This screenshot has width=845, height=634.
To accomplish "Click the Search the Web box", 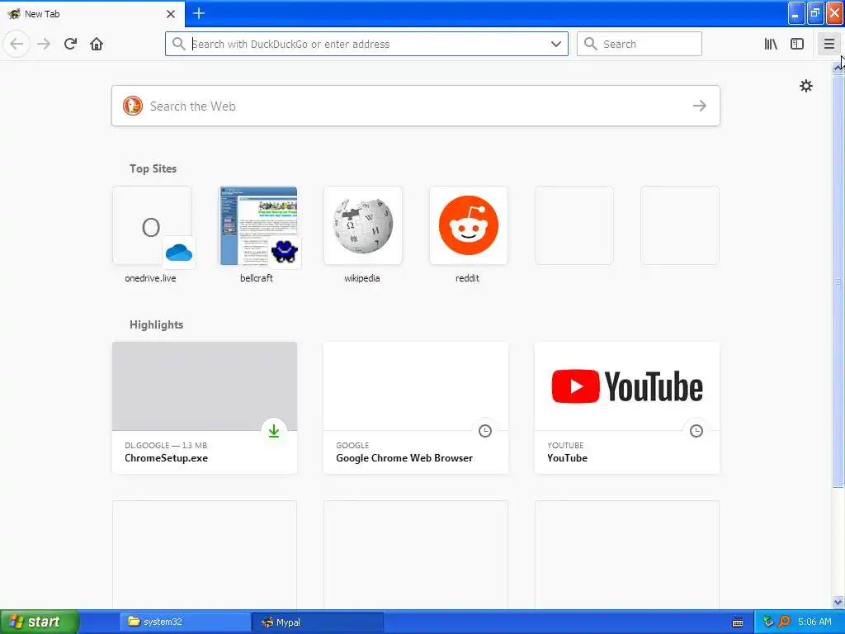I will click(416, 106).
